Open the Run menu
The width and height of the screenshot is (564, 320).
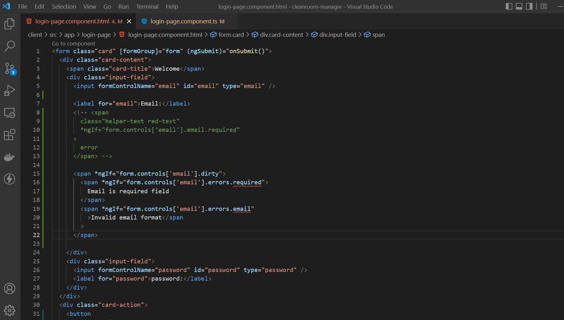[123, 7]
